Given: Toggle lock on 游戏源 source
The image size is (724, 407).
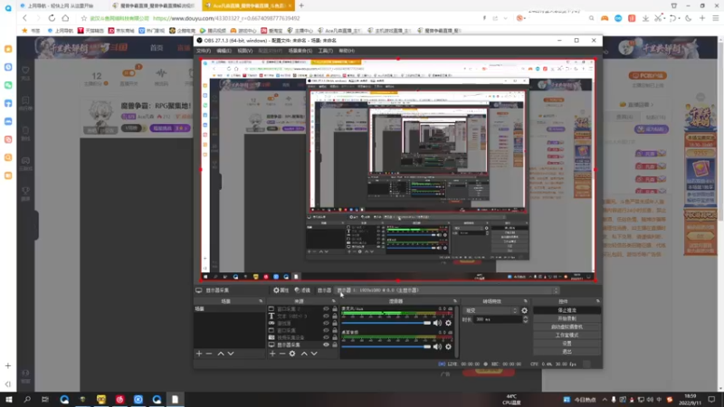Looking at the screenshot, I should click(x=335, y=324).
